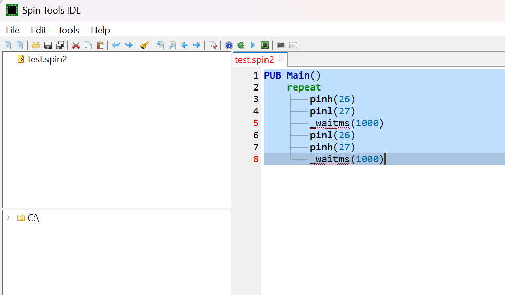
Task: Click line 5 _waitms(1000) in the editor
Action: click(x=347, y=123)
